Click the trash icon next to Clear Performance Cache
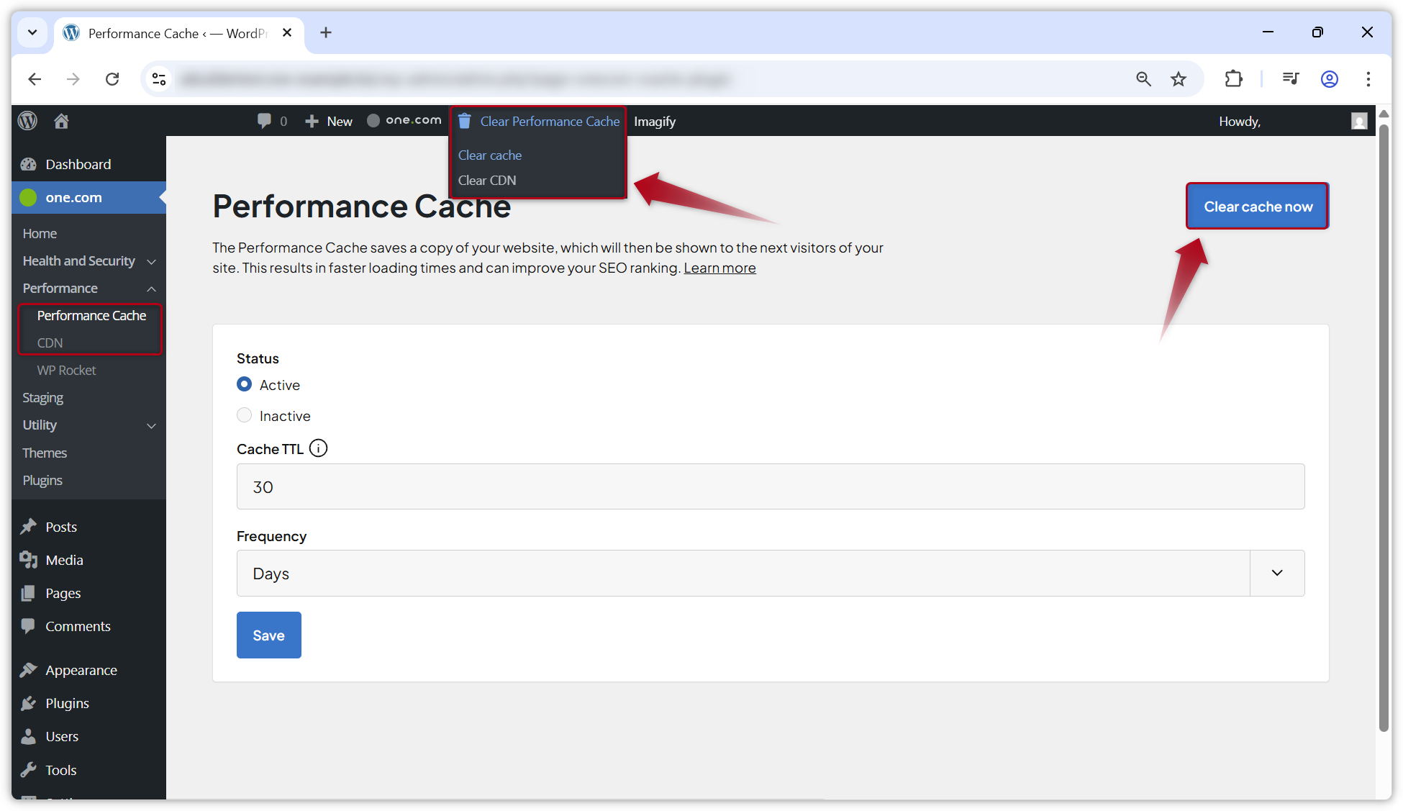 (x=465, y=121)
